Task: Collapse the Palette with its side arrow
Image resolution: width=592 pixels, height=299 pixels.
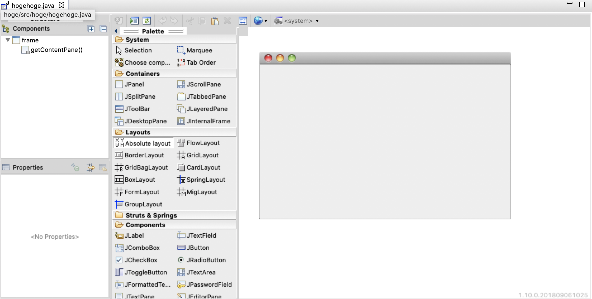Action: (115, 31)
